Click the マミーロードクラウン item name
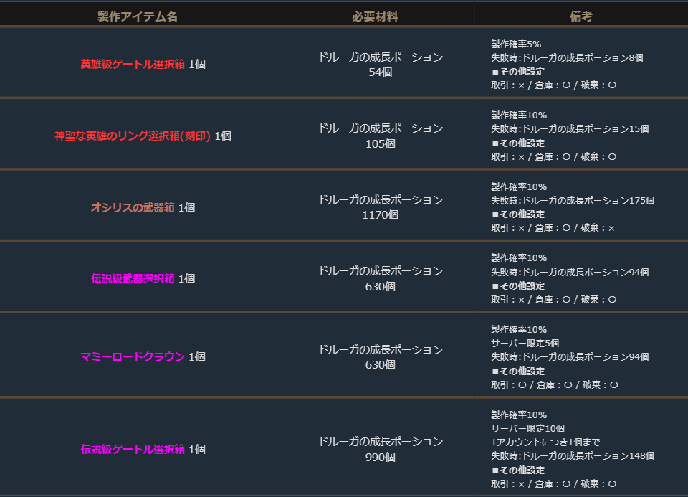688x497 pixels. (x=133, y=356)
